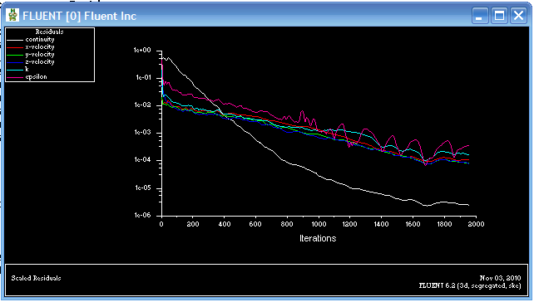Click the '1e-02' y-axis label
534x302 pixels.
click(x=143, y=105)
